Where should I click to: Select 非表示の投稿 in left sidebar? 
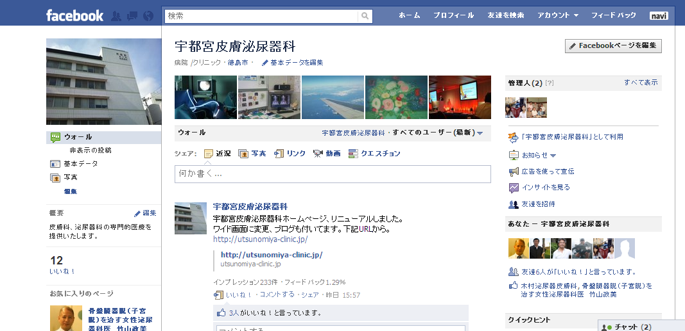91,150
